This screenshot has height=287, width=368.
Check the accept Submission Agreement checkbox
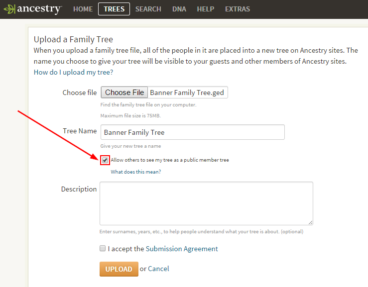(103, 248)
